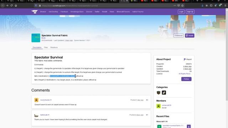Click the CurseForge anvil logo
The width and height of the screenshot is (228, 128).
pos(35,12)
